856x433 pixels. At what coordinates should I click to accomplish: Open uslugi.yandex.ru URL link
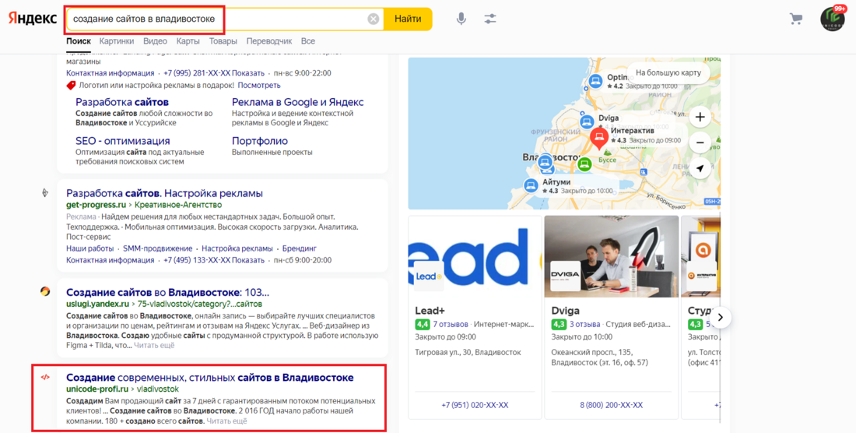pos(163,304)
